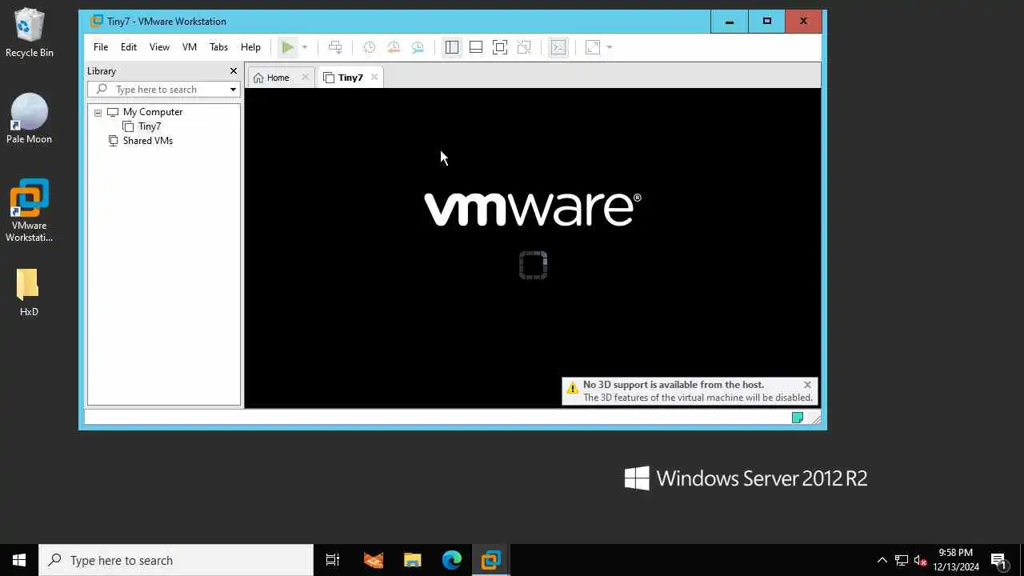
Task: Open the orange fox app in taskbar
Action: 374,560
